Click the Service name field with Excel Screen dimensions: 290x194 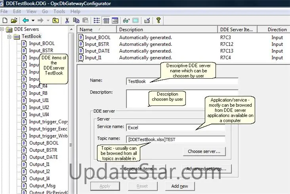click(176, 128)
